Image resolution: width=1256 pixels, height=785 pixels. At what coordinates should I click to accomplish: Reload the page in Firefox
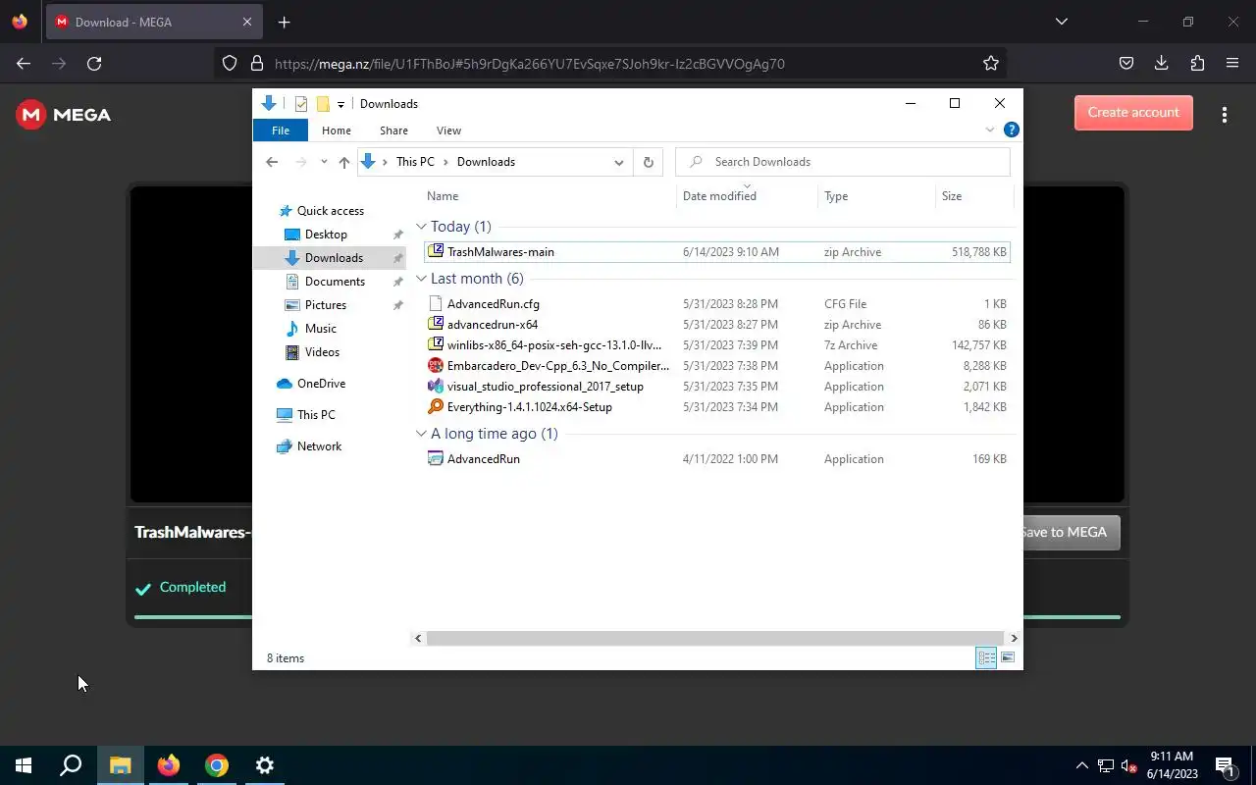click(94, 64)
